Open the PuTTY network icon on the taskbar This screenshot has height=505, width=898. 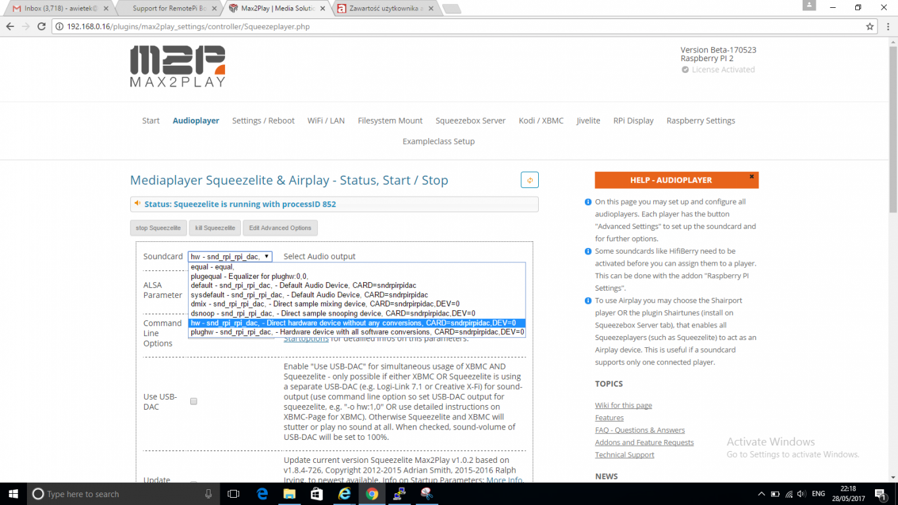399,494
